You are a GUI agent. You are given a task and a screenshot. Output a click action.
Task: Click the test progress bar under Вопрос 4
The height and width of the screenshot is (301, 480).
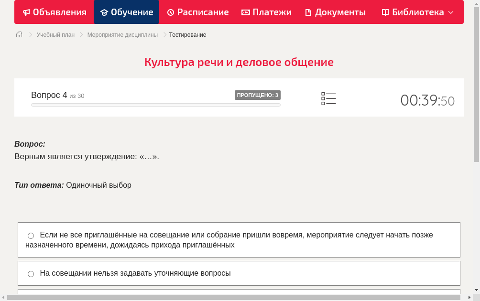pos(155,105)
